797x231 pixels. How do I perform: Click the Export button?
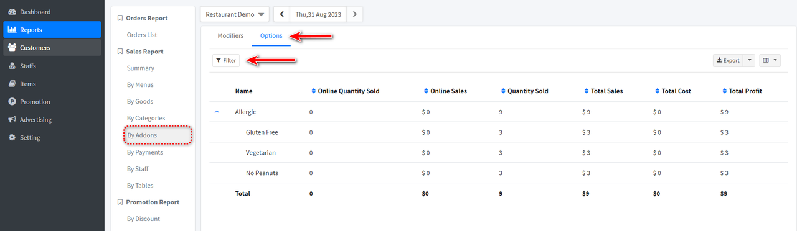pyautogui.click(x=728, y=60)
